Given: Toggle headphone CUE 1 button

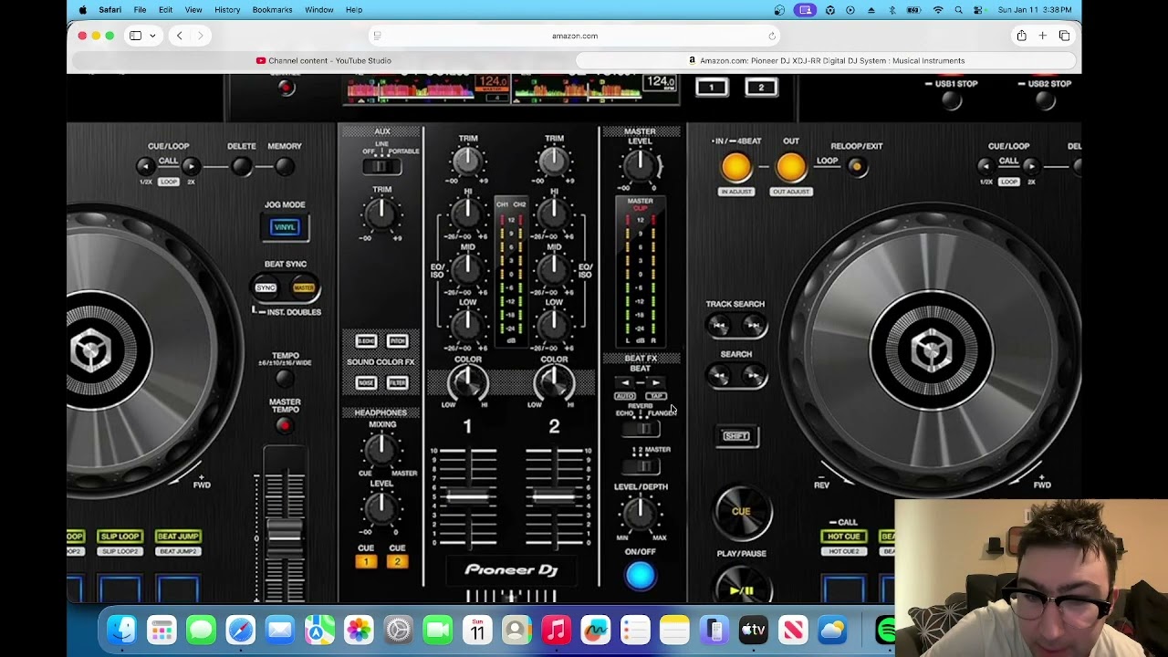Looking at the screenshot, I should [366, 561].
